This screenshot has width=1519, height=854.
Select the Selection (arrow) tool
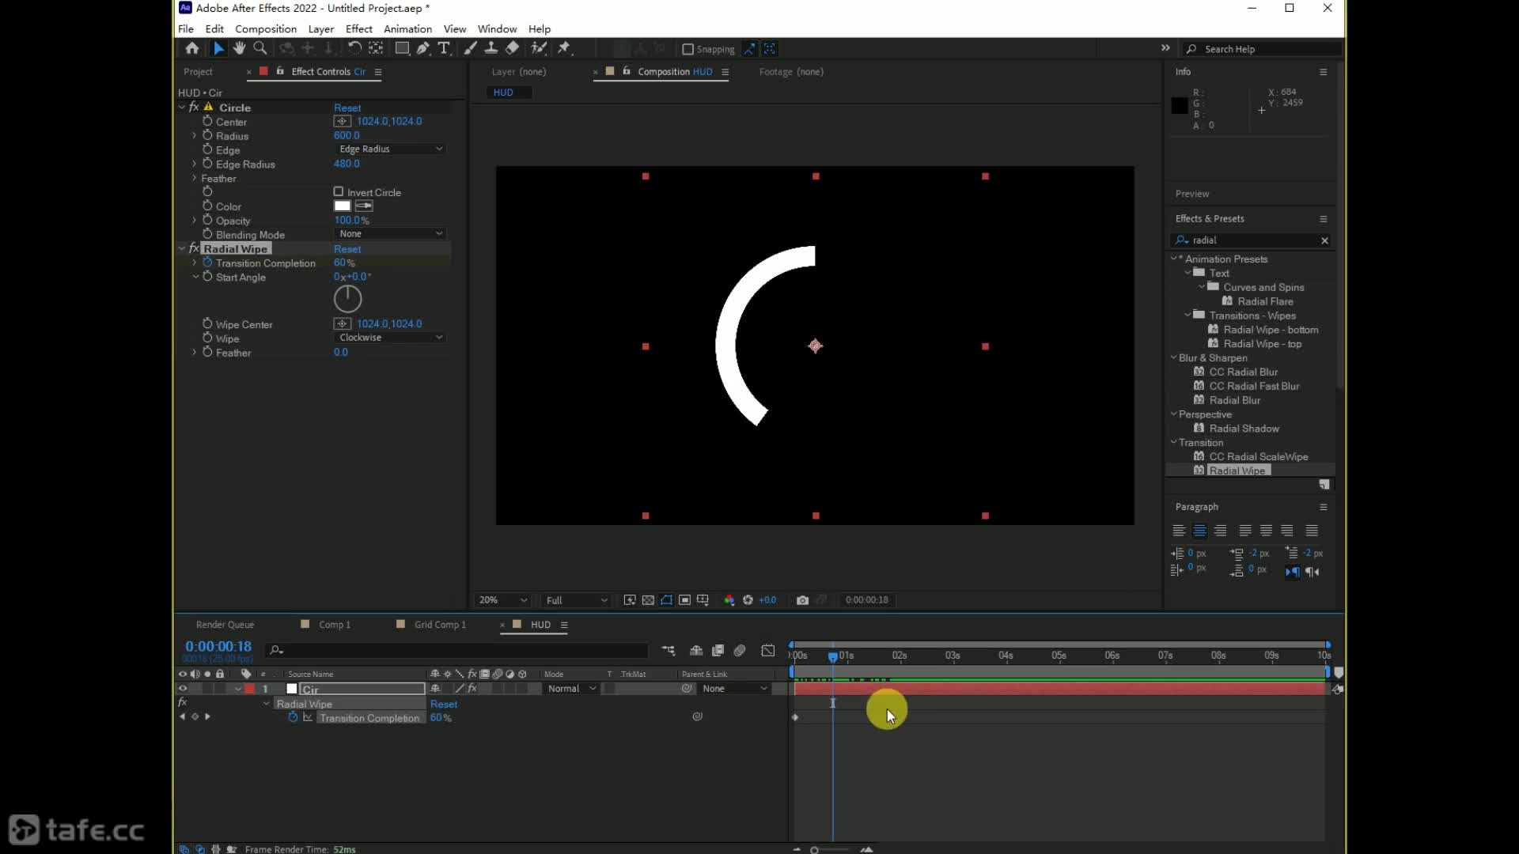click(x=218, y=48)
